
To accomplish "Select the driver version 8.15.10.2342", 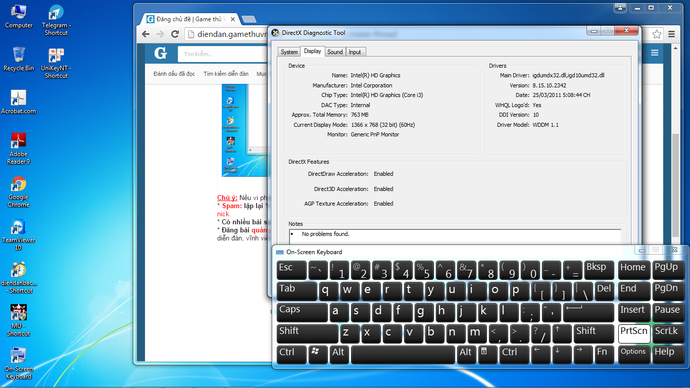I will [549, 85].
